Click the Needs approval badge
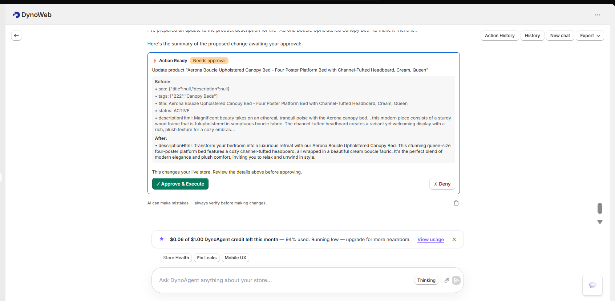This screenshot has width=615, height=301. click(x=209, y=61)
